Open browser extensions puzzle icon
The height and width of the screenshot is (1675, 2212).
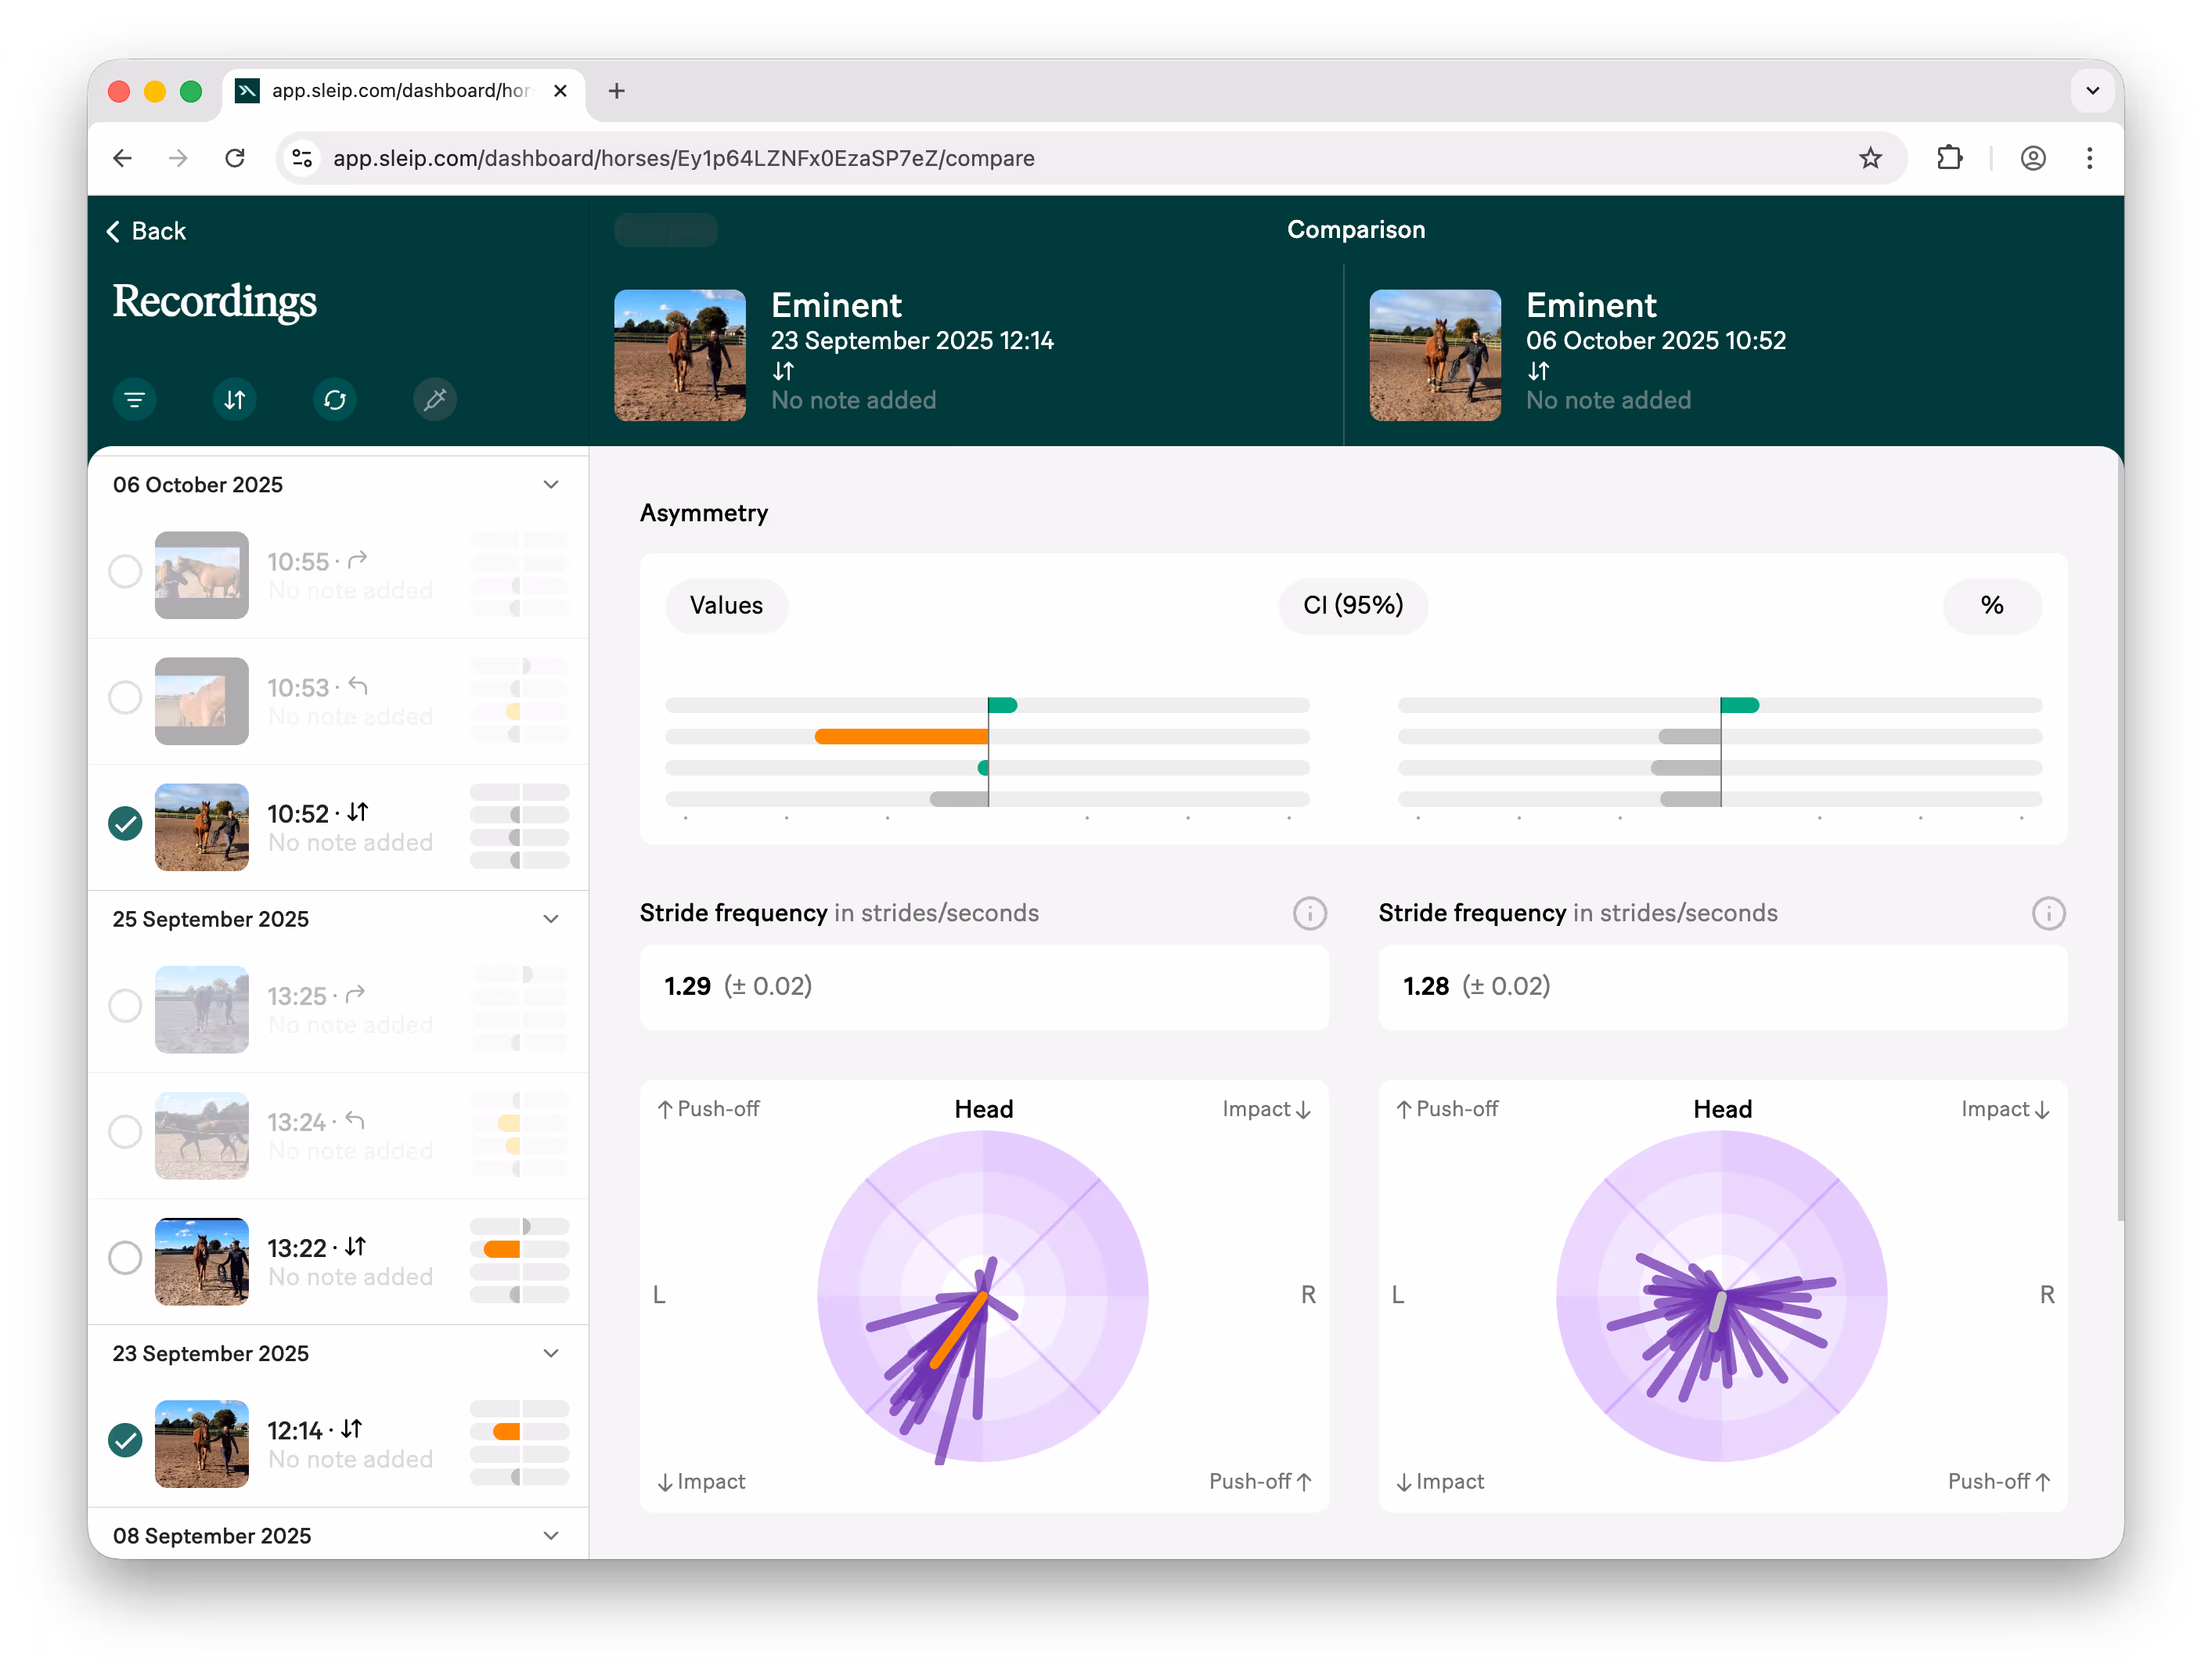pyautogui.click(x=1949, y=158)
